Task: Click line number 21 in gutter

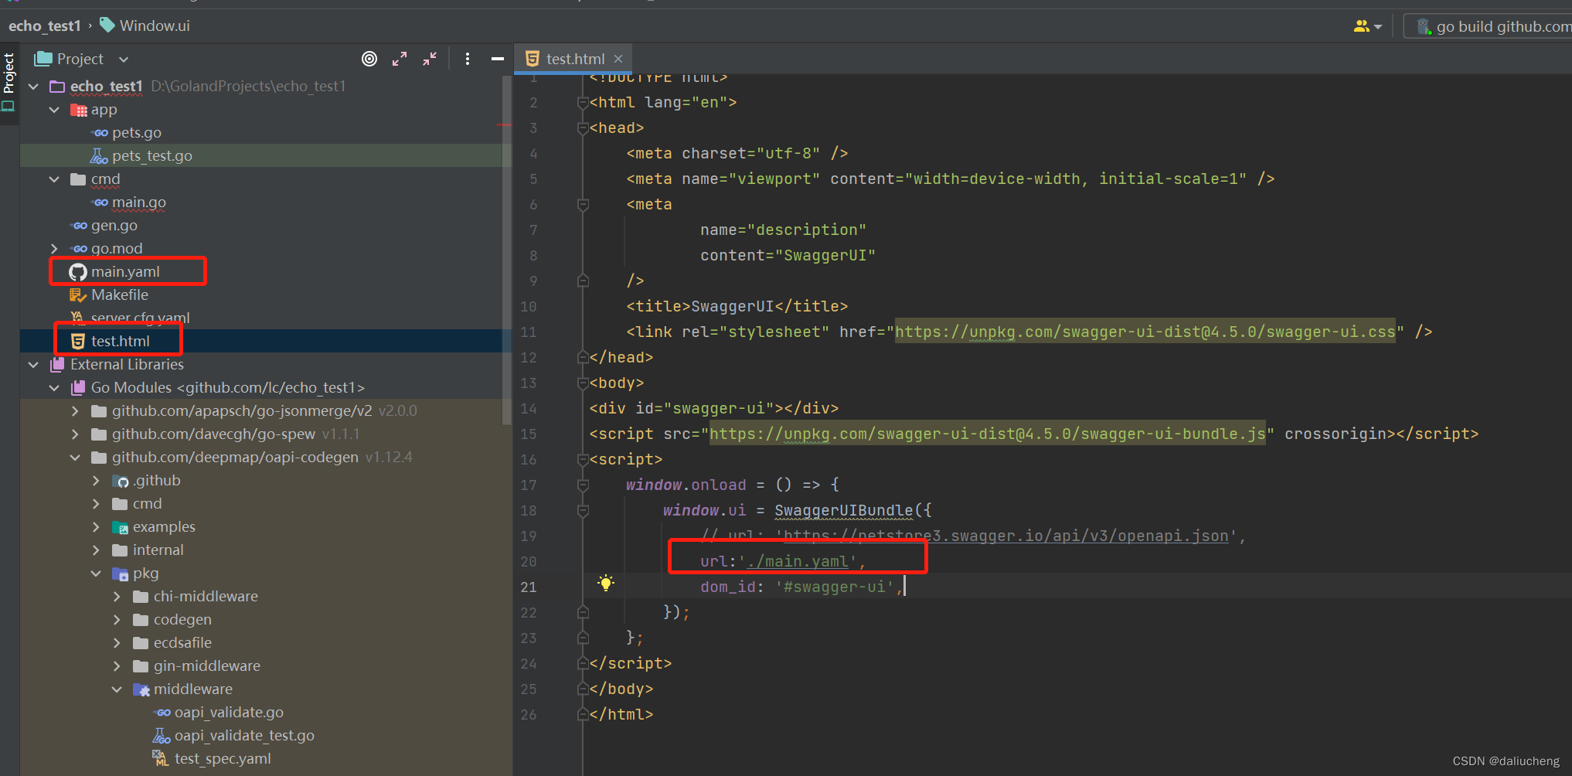Action: 528,587
